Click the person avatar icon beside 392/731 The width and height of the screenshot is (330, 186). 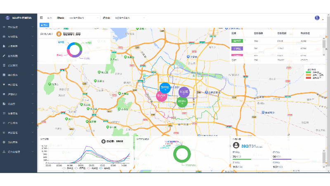click(236, 145)
